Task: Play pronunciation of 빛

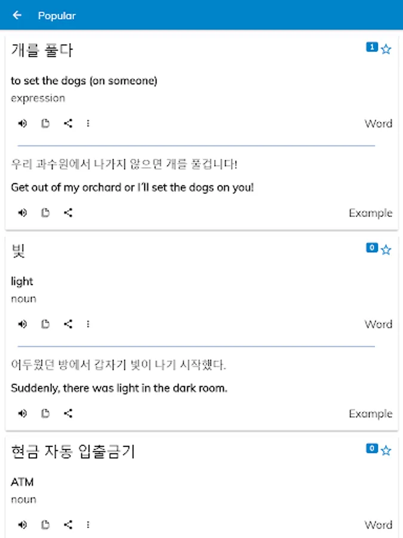Action: [x=23, y=324]
